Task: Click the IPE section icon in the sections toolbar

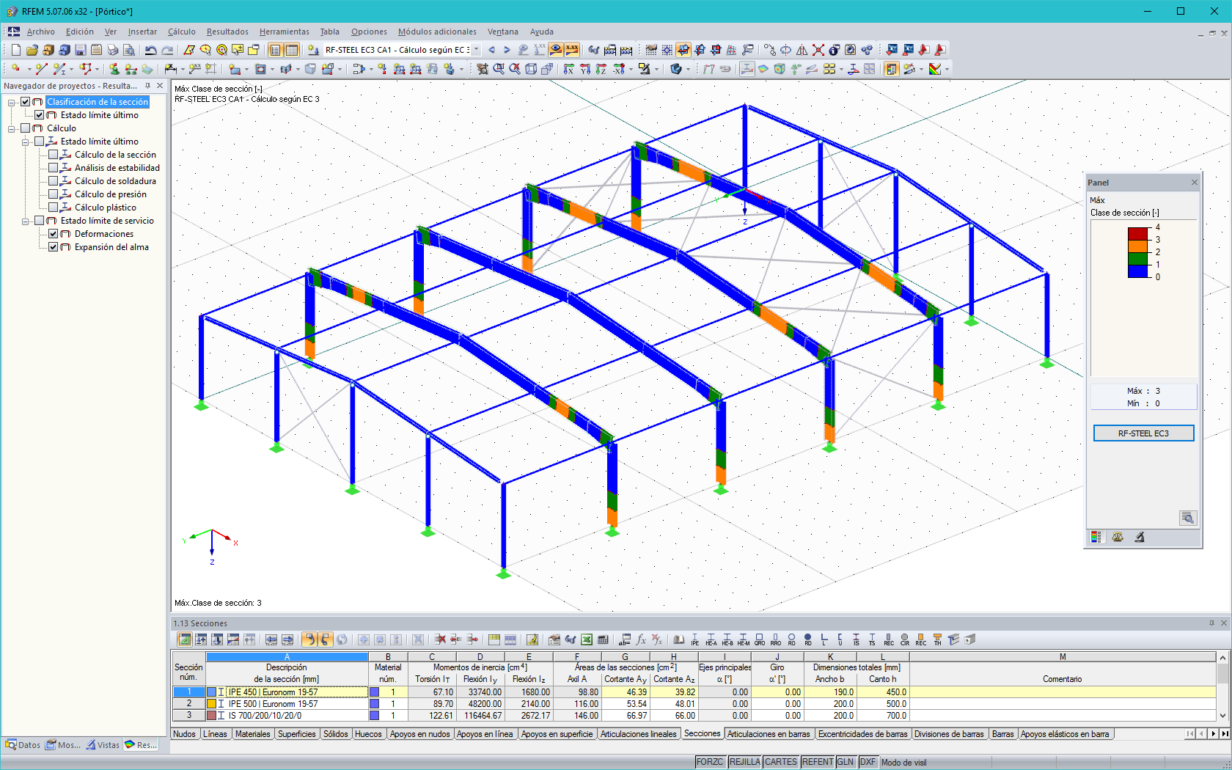Action: click(x=694, y=639)
